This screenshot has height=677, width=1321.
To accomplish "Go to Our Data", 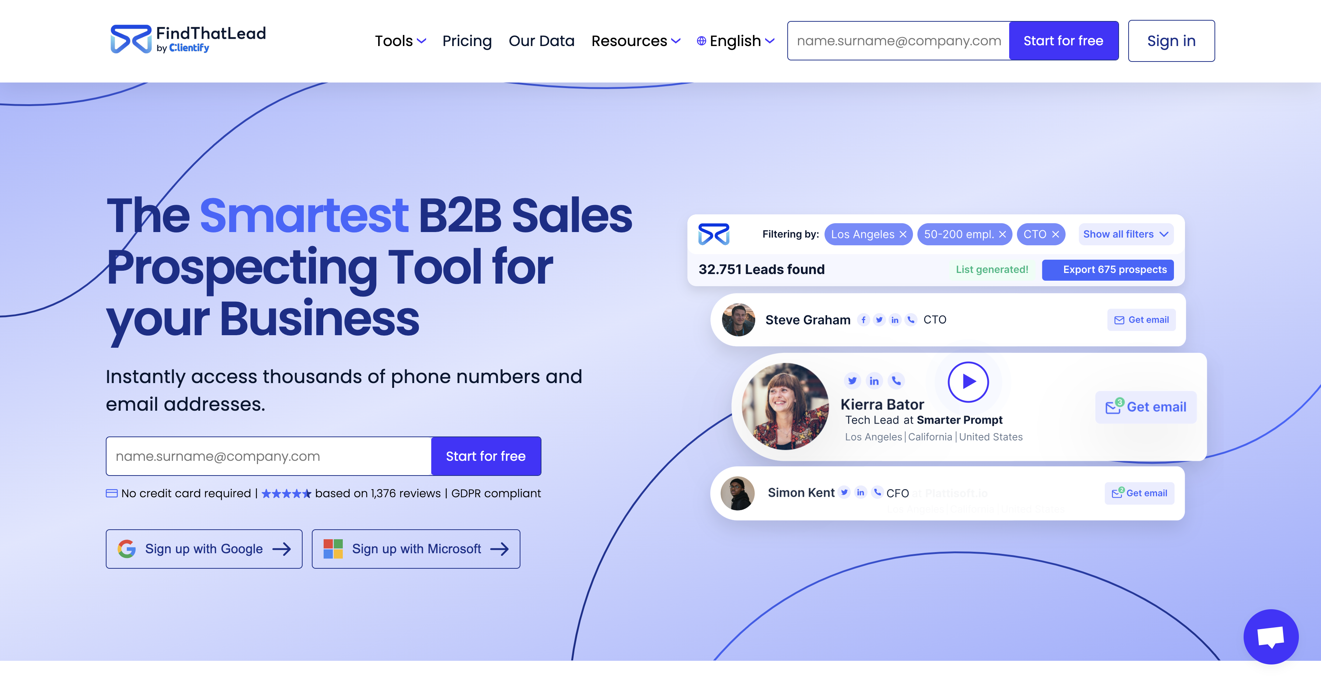I will tap(541, 41).
